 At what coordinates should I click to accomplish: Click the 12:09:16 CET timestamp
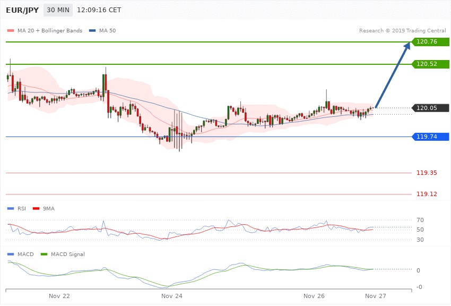(99, 10)
